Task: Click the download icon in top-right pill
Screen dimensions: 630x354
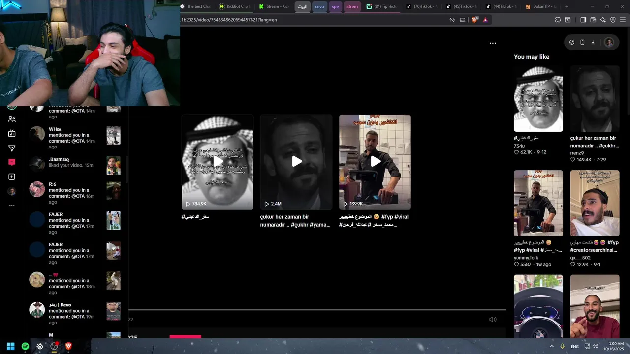Action: [x=593, y=42]
